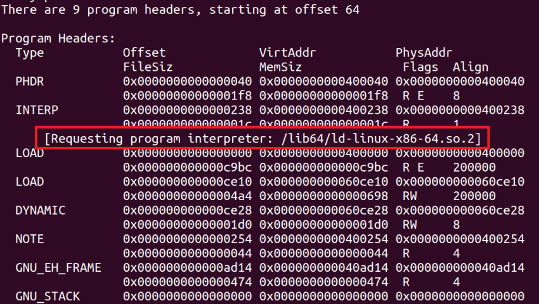
Task: Click the NOTE segment type label
Action: click(x=30, y=239)
